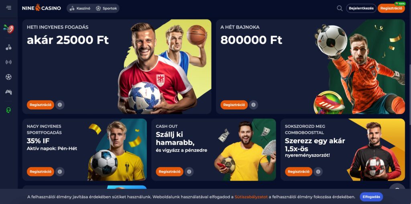Click Regisztráció in Comboboost banner
This screenshot has width=411, height=204.
tap(299, 172)
